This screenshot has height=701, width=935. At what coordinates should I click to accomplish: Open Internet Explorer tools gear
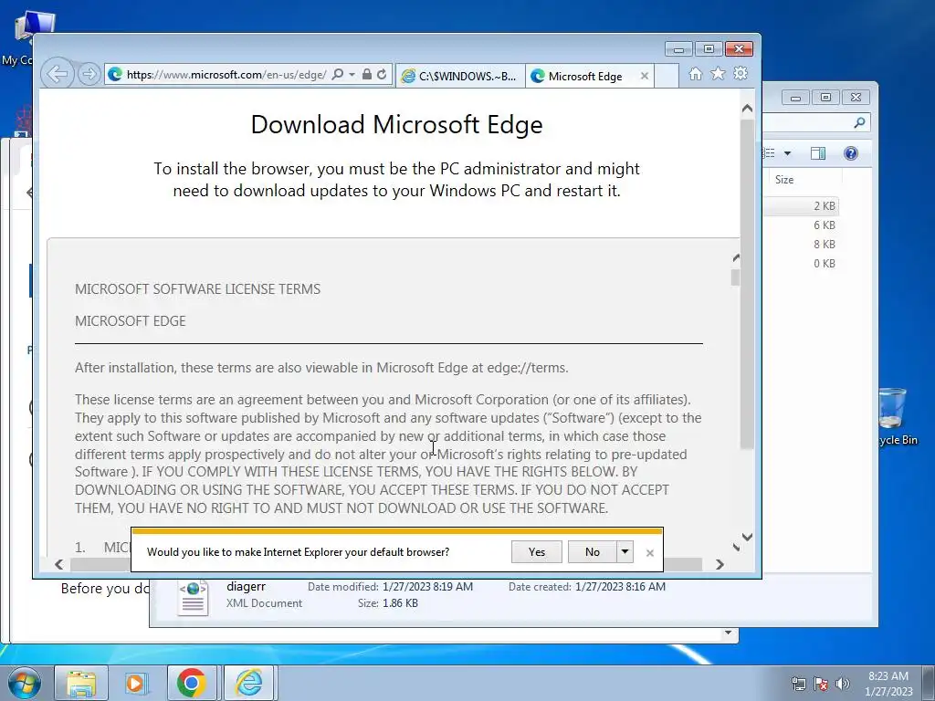(x=741, y=73)
